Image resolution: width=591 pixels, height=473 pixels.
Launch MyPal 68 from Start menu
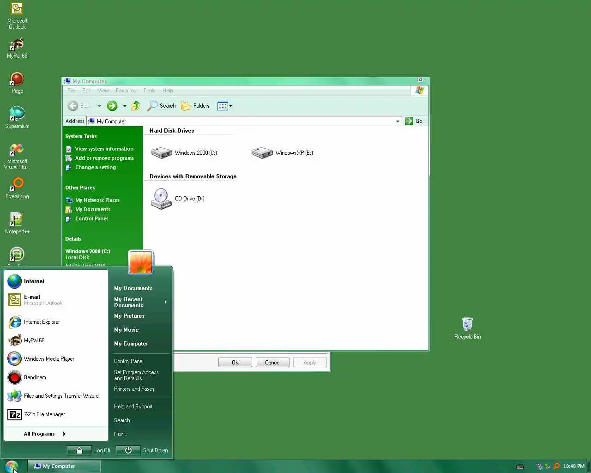coord(56,340)
